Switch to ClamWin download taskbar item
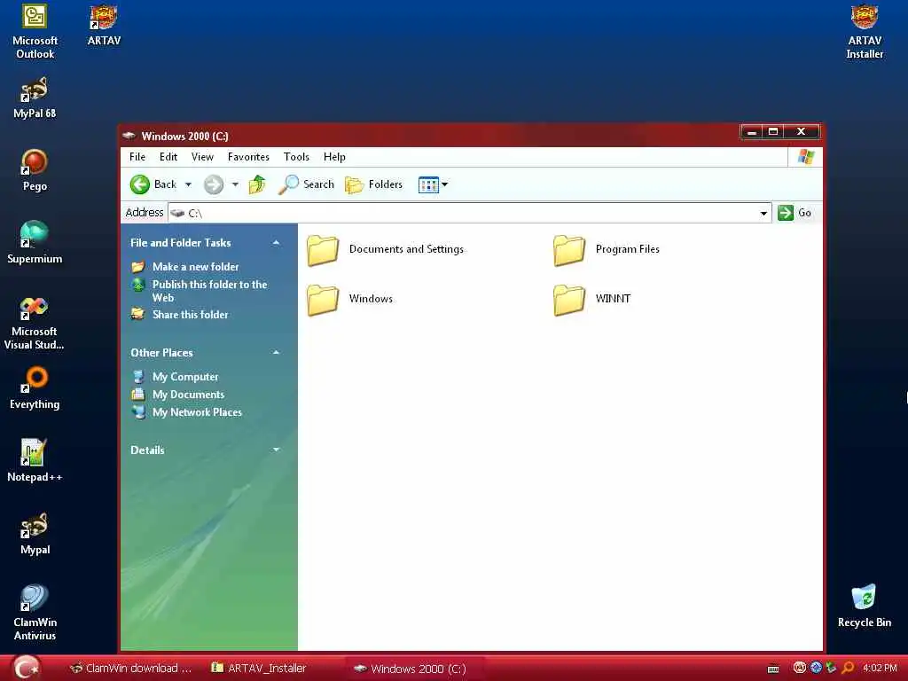The width and height of the screenshot is (908, 681). tap(130, 669)
